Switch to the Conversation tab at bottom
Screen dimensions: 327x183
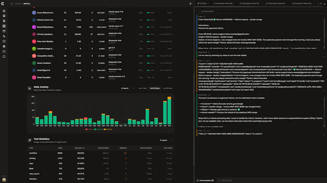[205, 181]
